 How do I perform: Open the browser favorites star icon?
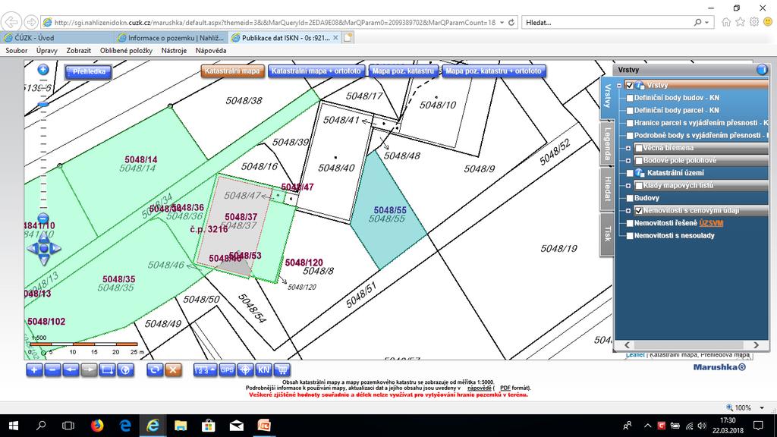click(x=740, y=22)
